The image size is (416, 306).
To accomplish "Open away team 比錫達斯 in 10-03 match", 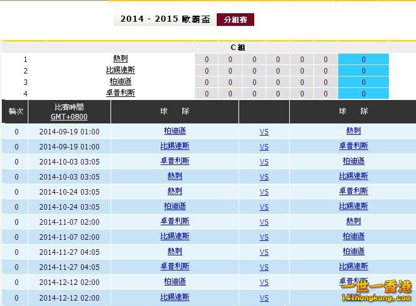I will pyautogui.click(x=353, y=176).
